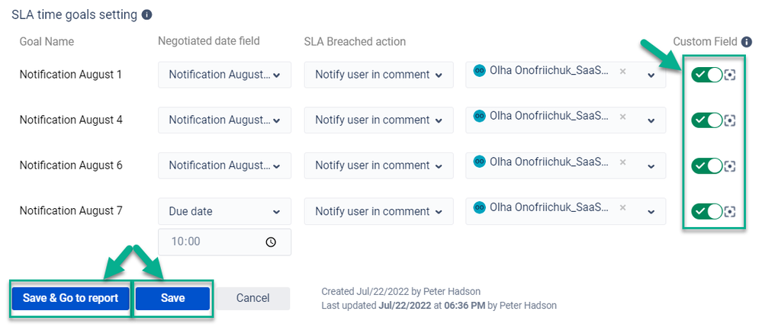Screen dimensions: 762x327
Task: Expand user selector in Notification August 6 row
Action: coord(651,166)
